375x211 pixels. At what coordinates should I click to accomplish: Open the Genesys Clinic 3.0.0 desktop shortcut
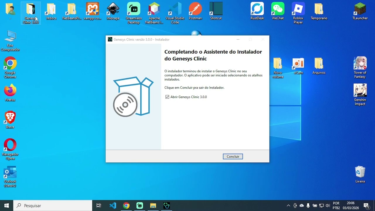pos(31,13)
